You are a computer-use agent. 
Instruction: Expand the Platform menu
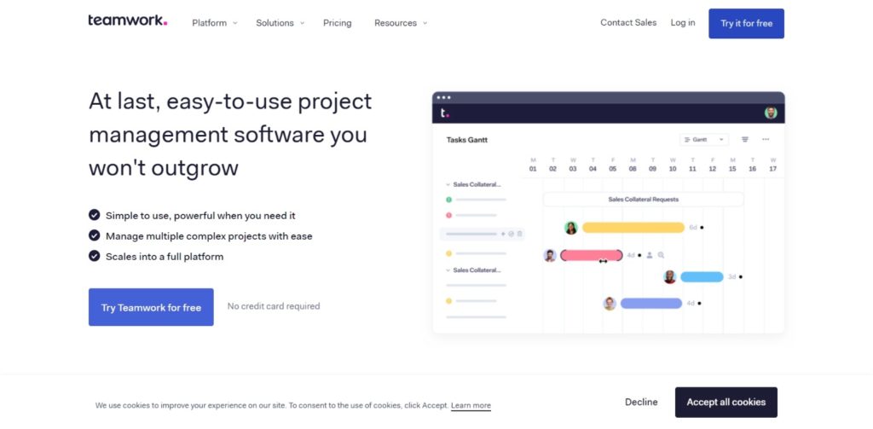point(214,23)
